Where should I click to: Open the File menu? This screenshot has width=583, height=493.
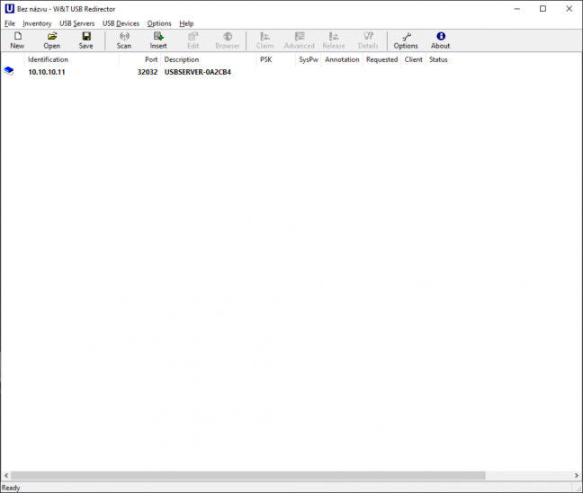(x=10, y=23)
